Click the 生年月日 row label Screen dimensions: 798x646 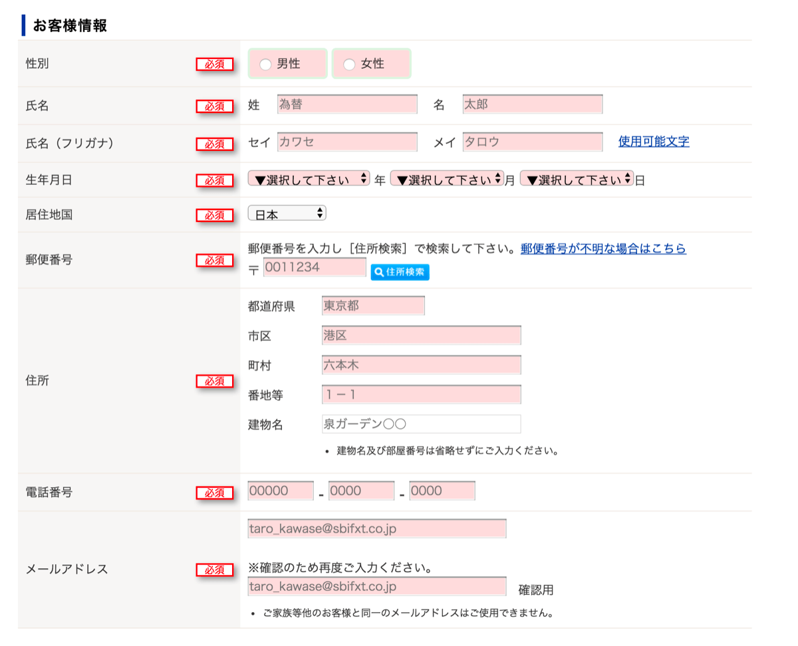pos(49,180)
